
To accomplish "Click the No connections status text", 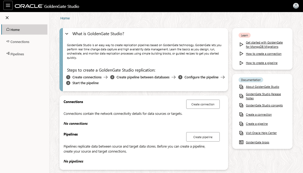I will click(76, 123).
